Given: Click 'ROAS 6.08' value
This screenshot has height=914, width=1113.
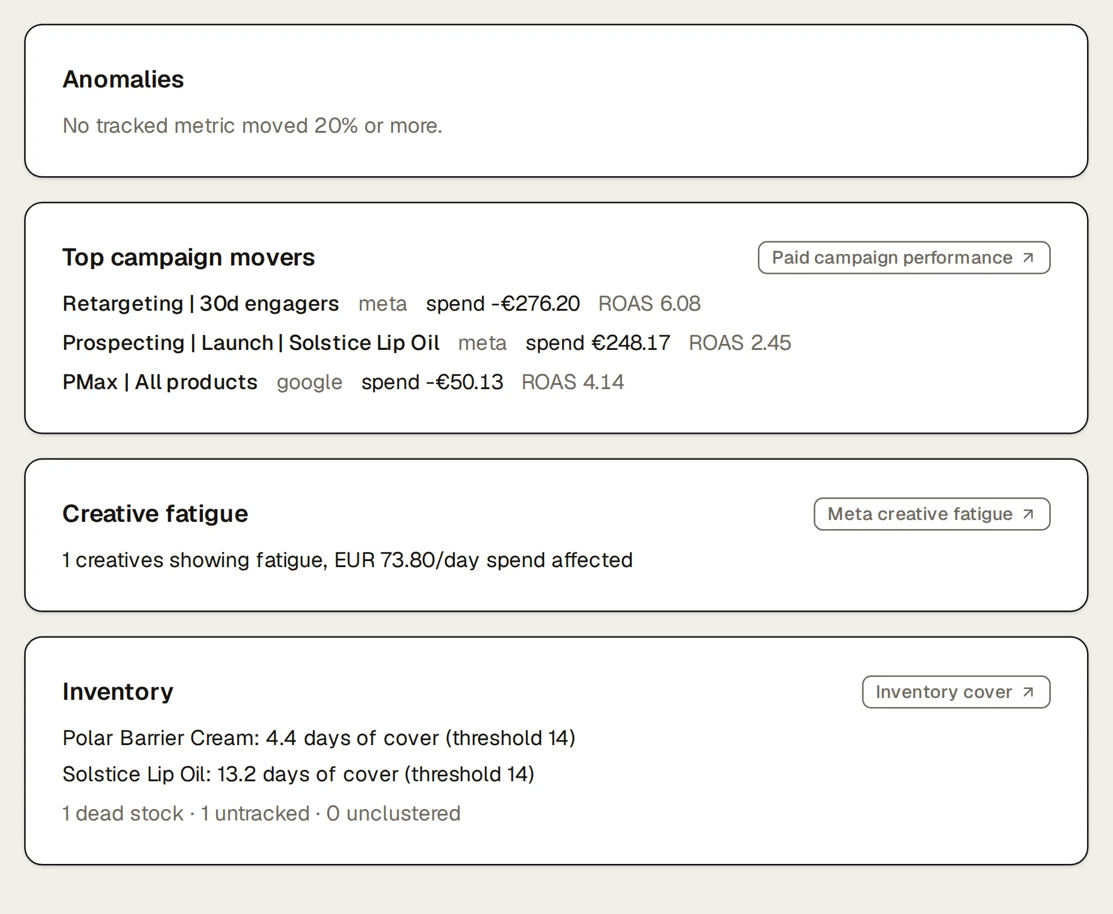Looking at the screenshot, I should coord(649,303).
